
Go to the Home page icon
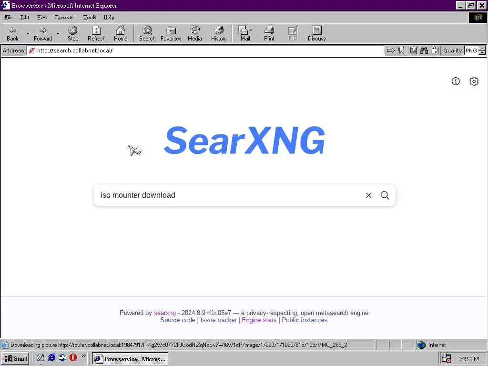tap(121, 34)
